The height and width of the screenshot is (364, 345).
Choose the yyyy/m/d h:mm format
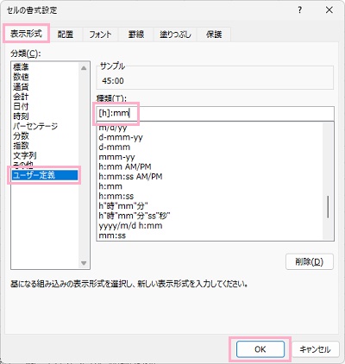pyautogui.click(x=210, y=226)
